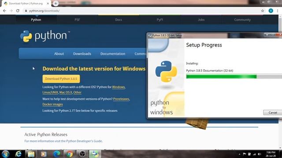Select the Jobs top navigation tab
The image size is (282, 158).
tap(201, 20)
